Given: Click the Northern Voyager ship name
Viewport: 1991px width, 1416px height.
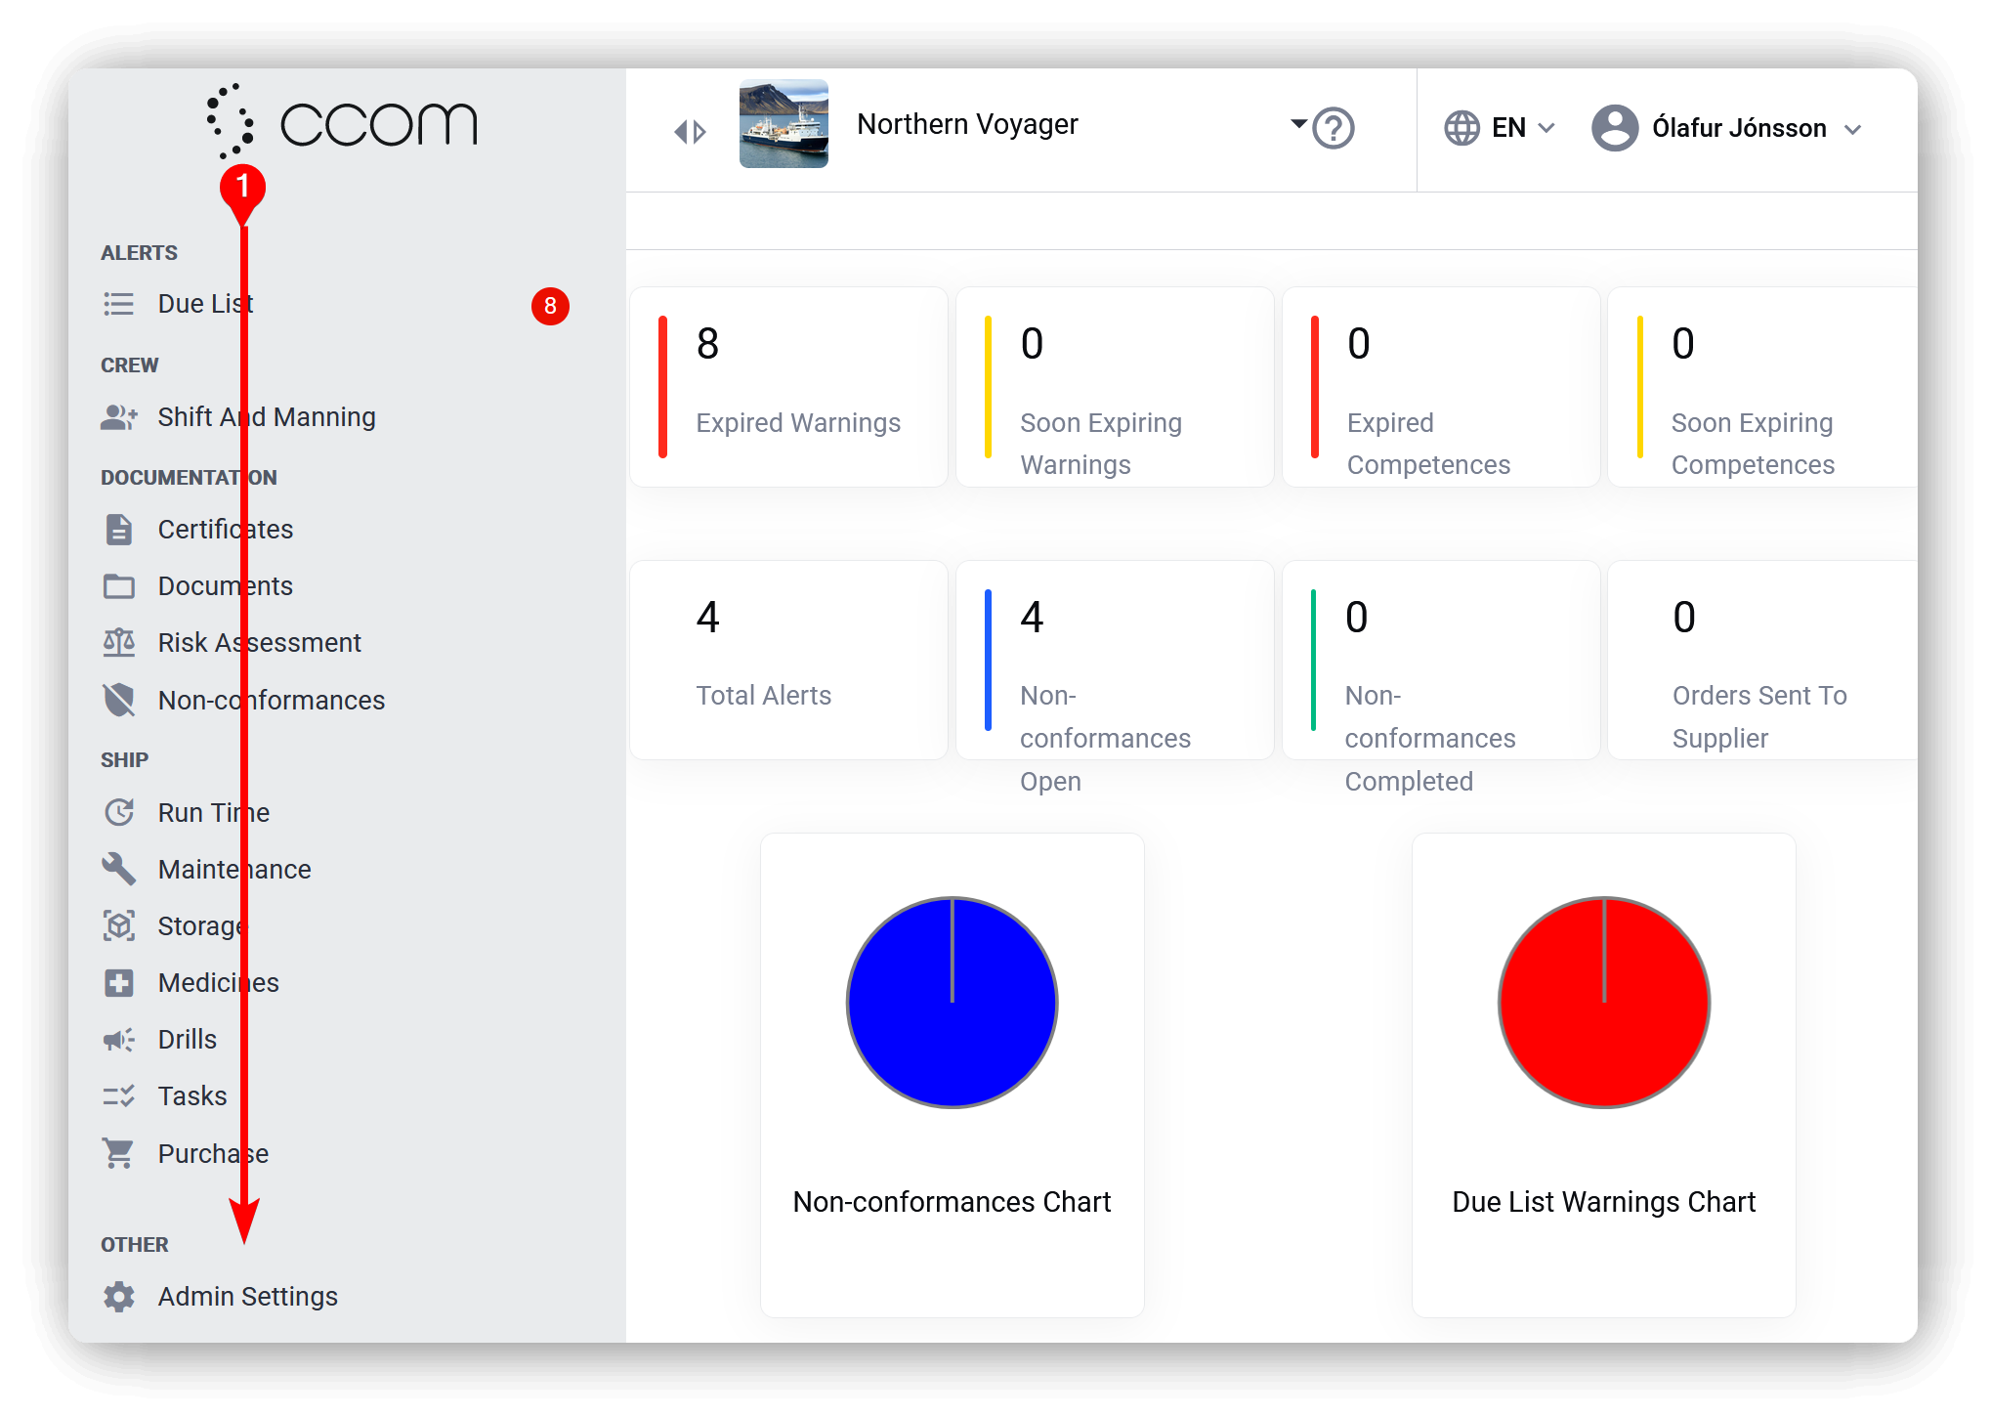Looking at the screenshot, I should click(x=967, y=124).
